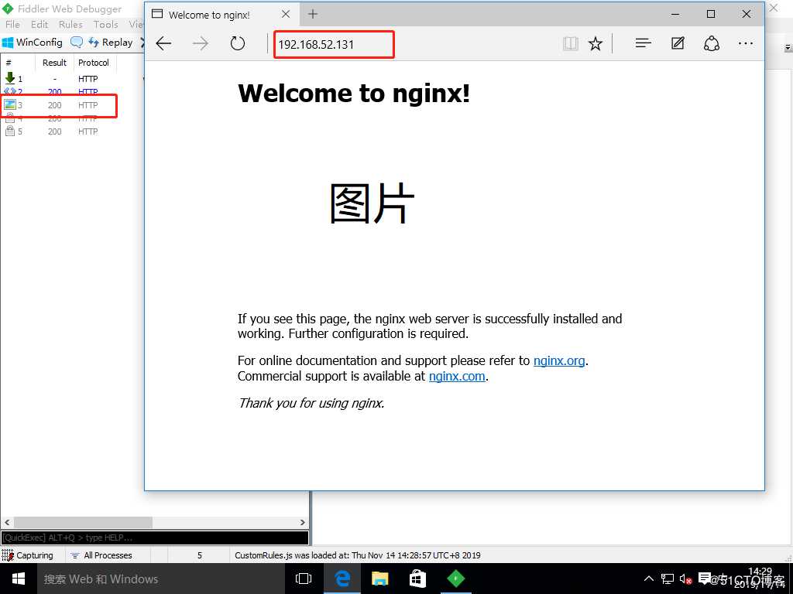This screenshot has width=793, height=594.
Task: Close the Welcome to nginx tab
Action: pyautogui.click(x=286, y=14)
